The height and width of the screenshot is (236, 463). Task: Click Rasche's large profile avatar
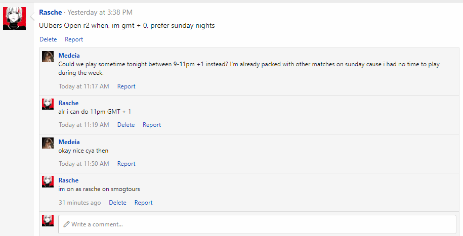pos(14,18)
